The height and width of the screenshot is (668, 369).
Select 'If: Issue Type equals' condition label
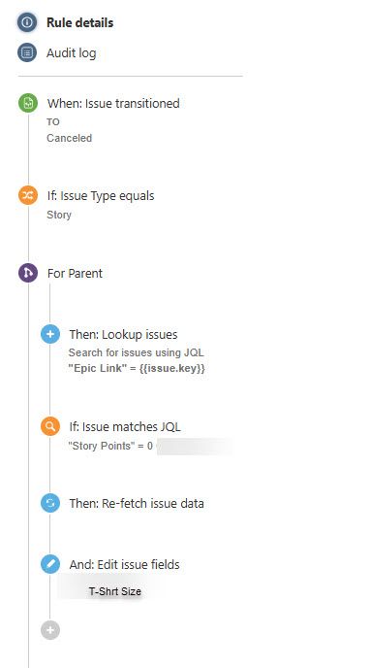coord(101,196)
